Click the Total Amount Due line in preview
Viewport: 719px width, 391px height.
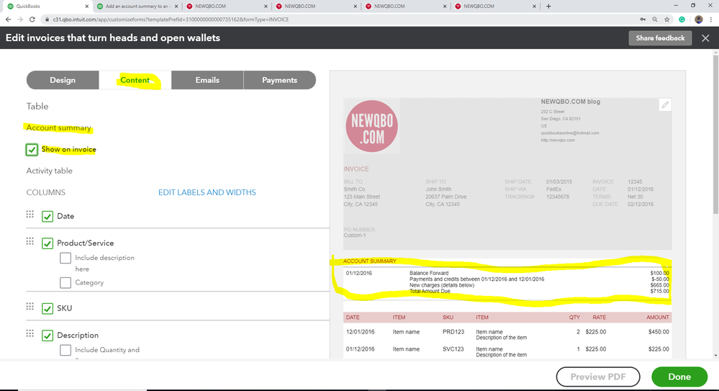pos(430,291)
